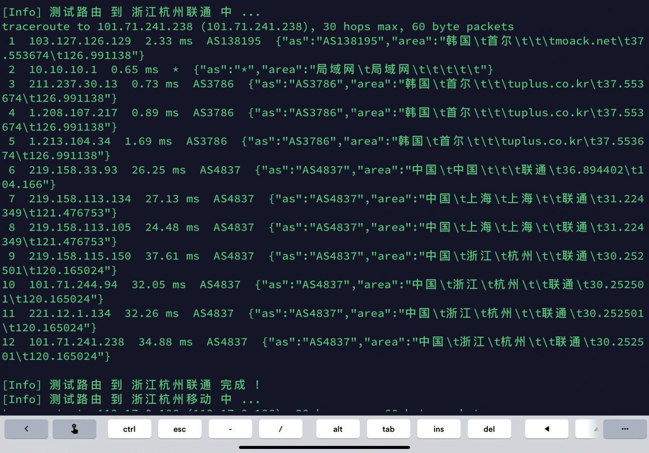Click latency 32.05 ms in hop 10
This screenshot has height=453, width=649.
point(159,285)
